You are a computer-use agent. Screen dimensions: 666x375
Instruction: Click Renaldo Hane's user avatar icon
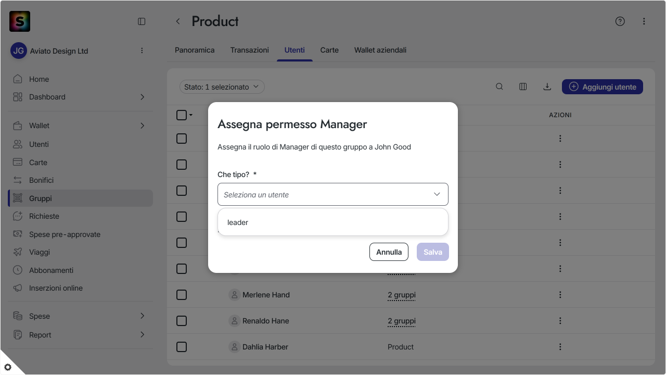(x=234, y=321)
